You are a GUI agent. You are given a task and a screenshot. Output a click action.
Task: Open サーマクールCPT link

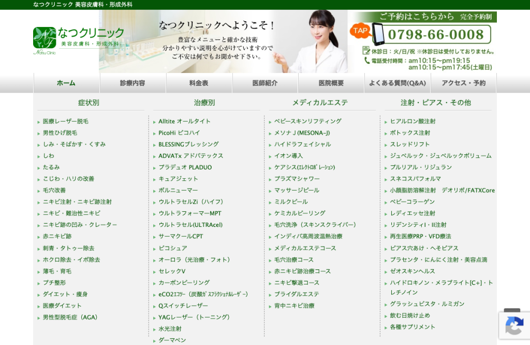point(181,236)
